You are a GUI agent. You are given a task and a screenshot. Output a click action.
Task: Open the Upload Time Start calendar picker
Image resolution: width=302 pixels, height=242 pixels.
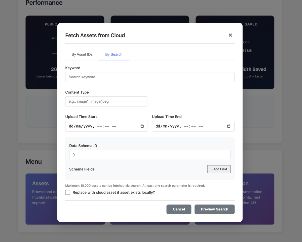[142, 126]
